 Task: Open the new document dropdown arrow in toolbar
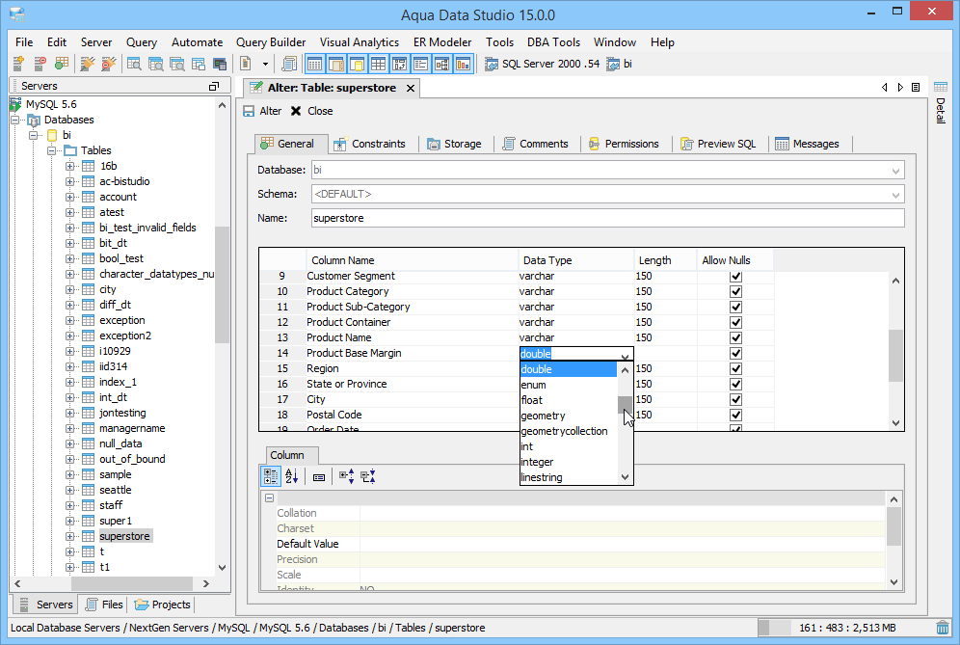pos(265,64)
